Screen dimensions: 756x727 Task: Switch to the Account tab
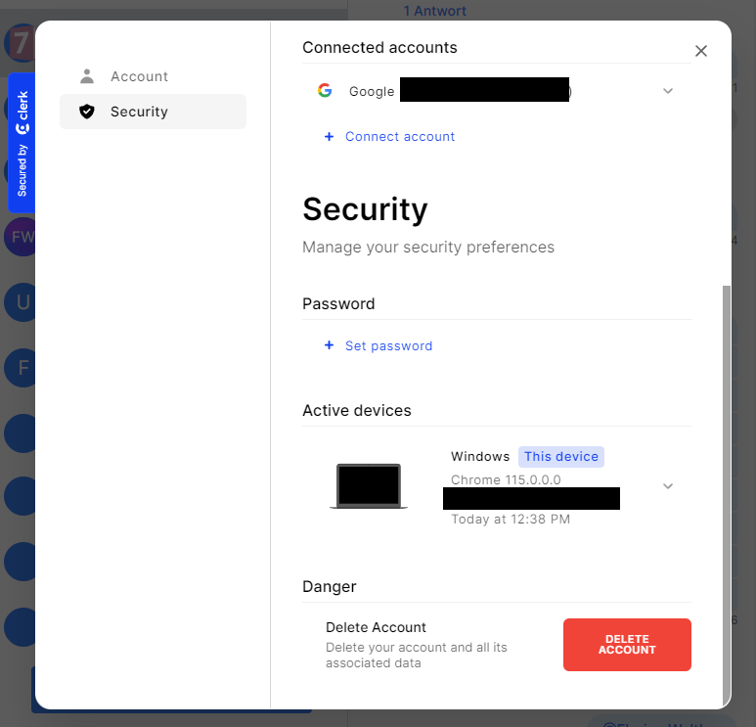139,76
